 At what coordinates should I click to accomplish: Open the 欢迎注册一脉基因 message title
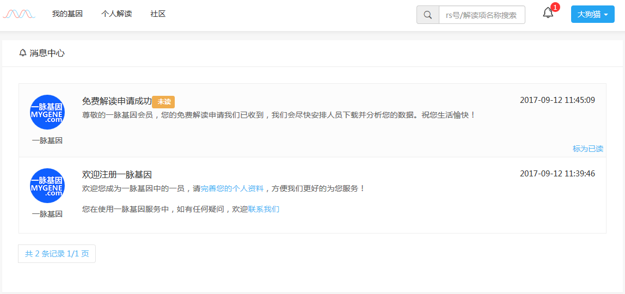click(117, 174)
